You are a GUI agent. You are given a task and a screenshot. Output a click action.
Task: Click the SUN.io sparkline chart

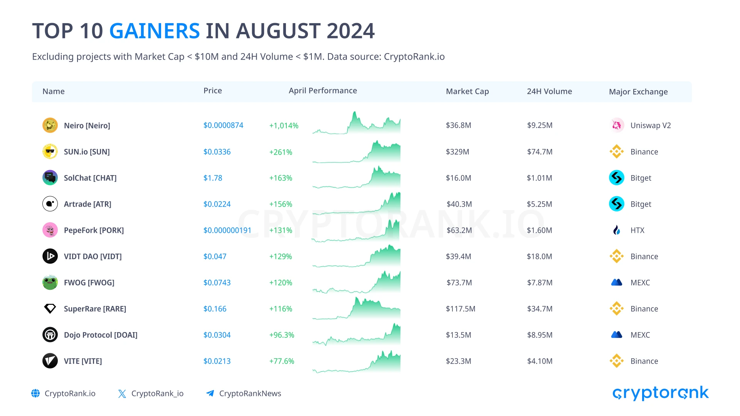click(357, 152)
